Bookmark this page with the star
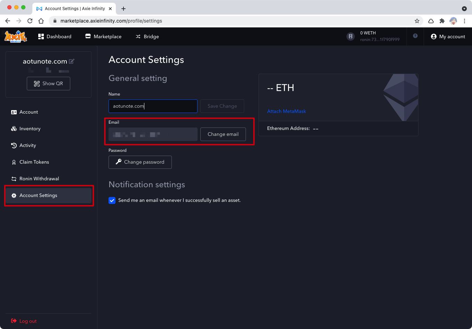Image resolution: width=472 pixels, height=329 pixels. tap(417, 21)
